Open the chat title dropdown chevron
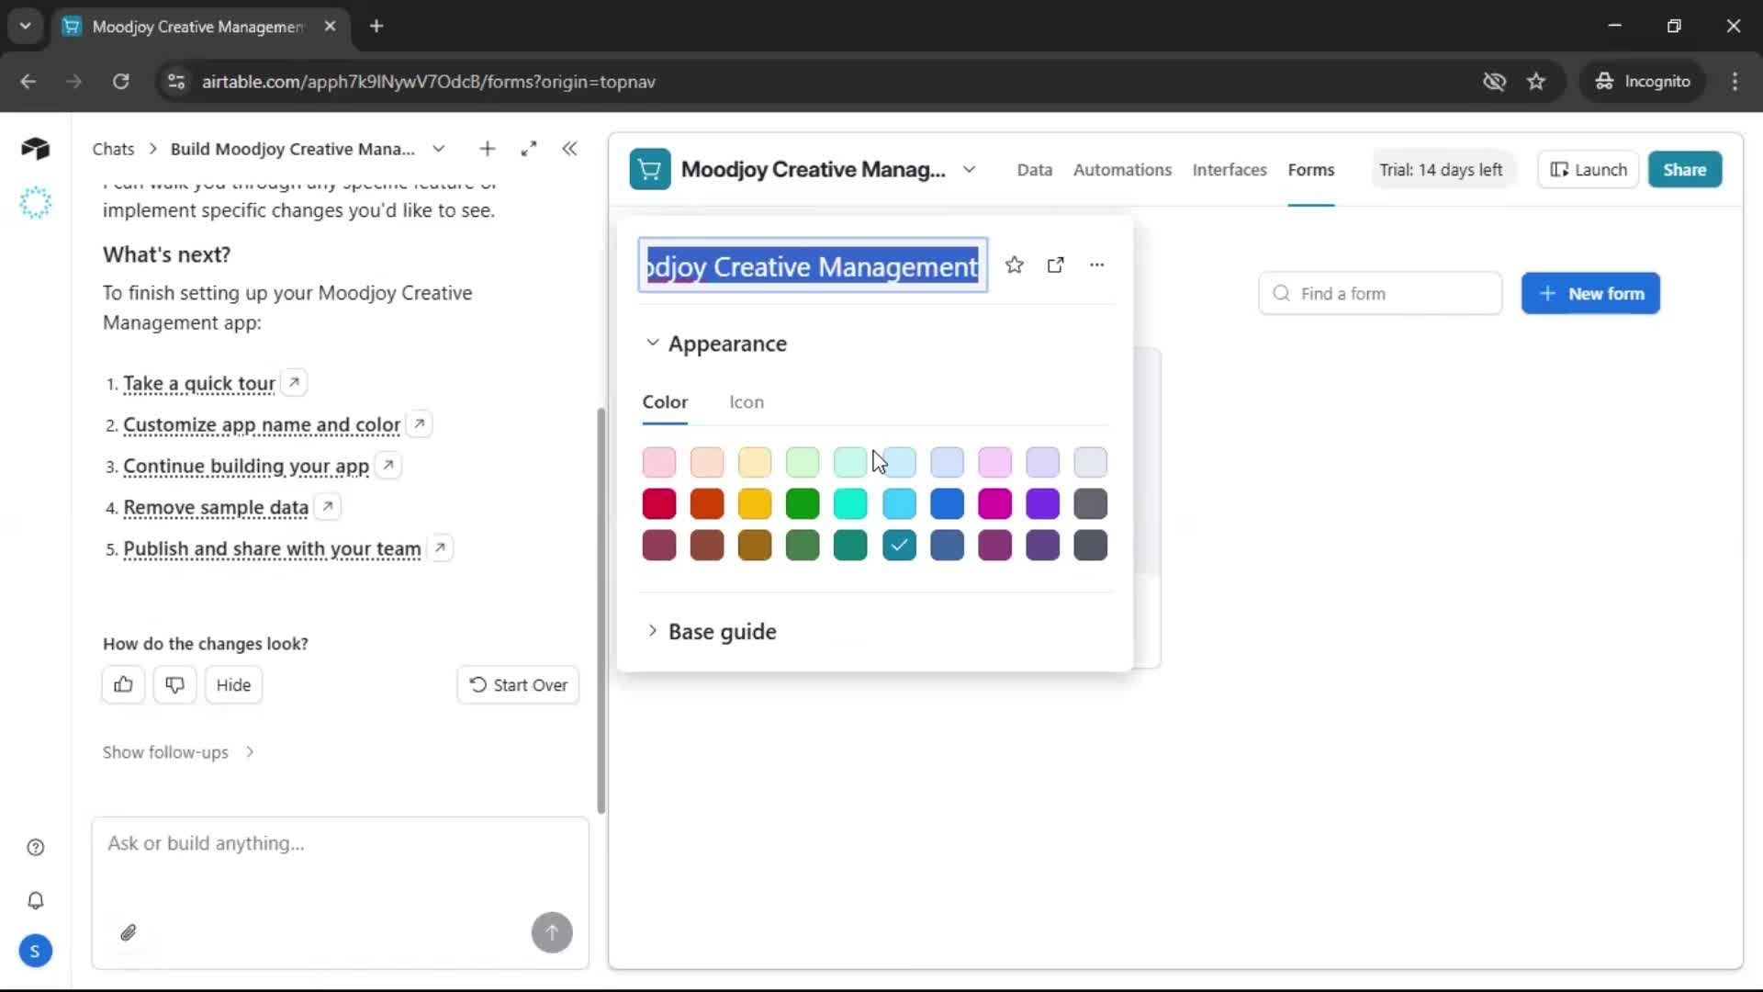The width and height of the screenshot is (1763, 992). tap(439, 149)
